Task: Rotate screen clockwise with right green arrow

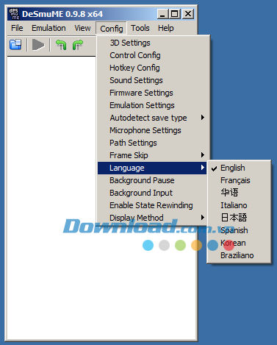Action: [x=78, y=45]
